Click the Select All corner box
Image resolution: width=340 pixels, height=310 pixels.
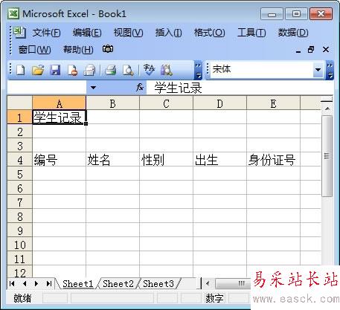point(20,103)
